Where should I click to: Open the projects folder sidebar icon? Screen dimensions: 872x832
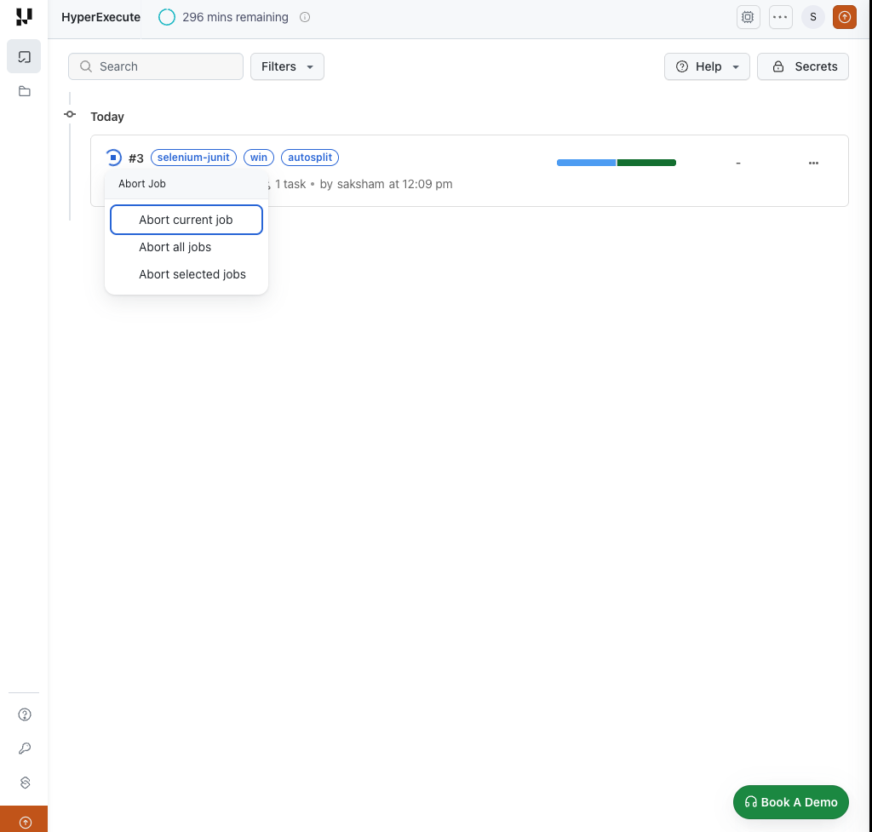coord(24,91)
